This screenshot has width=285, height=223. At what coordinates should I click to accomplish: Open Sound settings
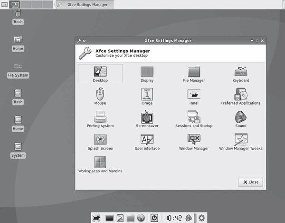click(241, 118)
